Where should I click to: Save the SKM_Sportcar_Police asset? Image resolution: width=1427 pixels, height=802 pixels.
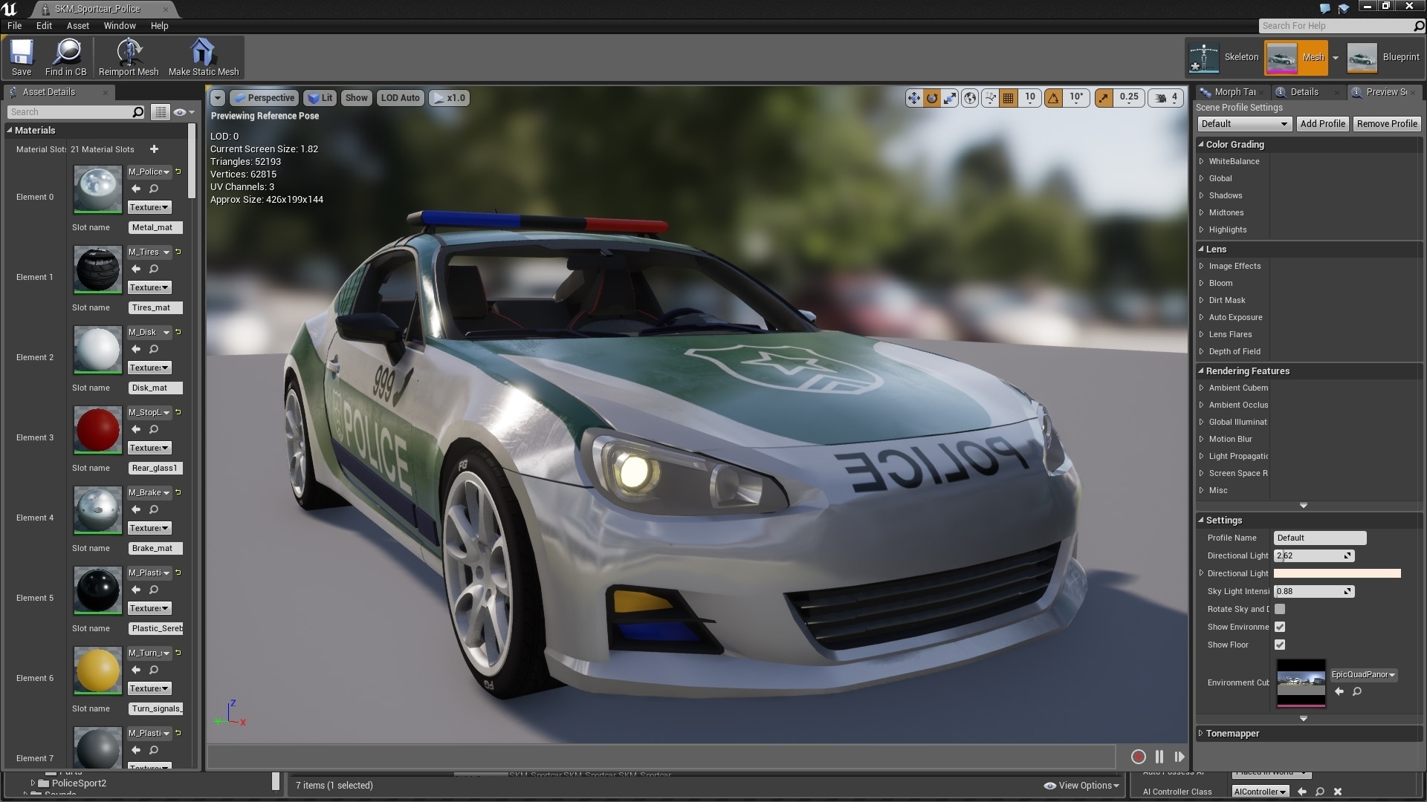pyautogui.click(x=21, y=57)
